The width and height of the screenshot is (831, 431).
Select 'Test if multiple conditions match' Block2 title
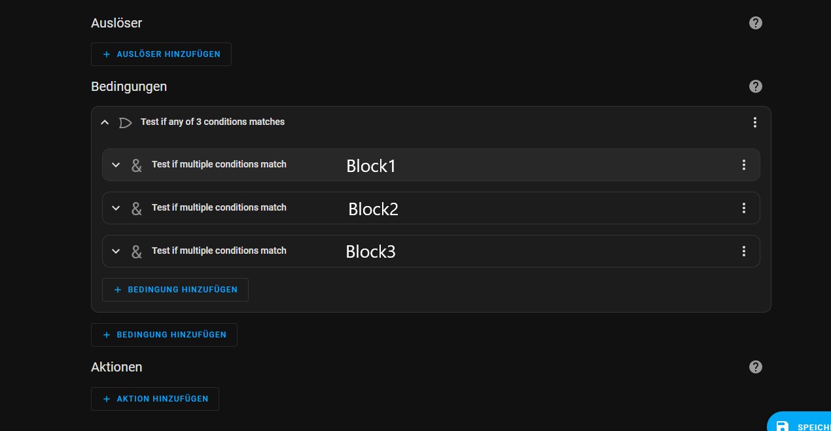pos(219,207)
